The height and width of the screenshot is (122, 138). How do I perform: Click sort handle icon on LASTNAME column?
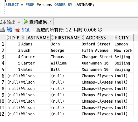coord(23,37)
